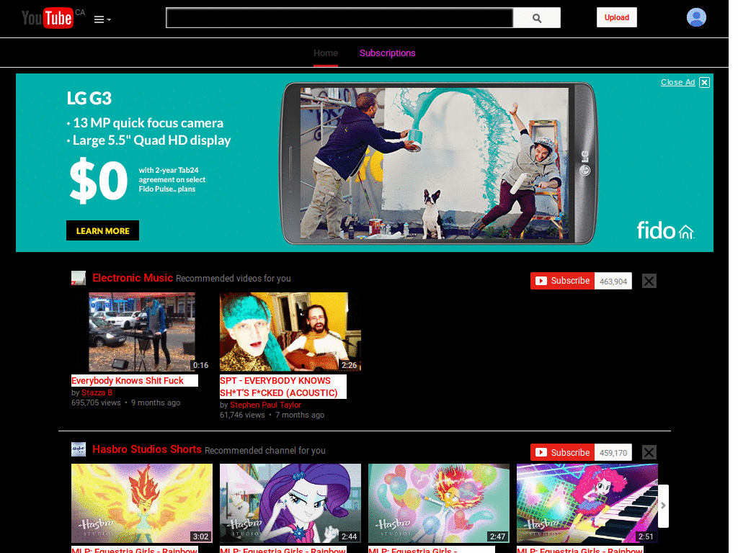Image resolution: width=738 pixels, height=553 pixels.
Task: Click the Close Ad link
Action: tap(677, 82)
